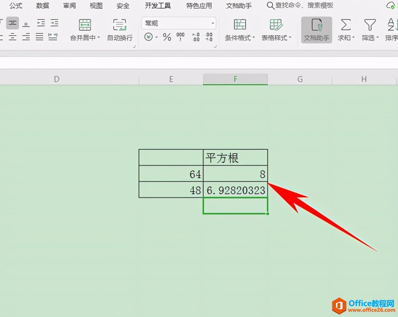Open the 数据 tab
Viewport: 398px width, 317px height.
click(42, 6)
